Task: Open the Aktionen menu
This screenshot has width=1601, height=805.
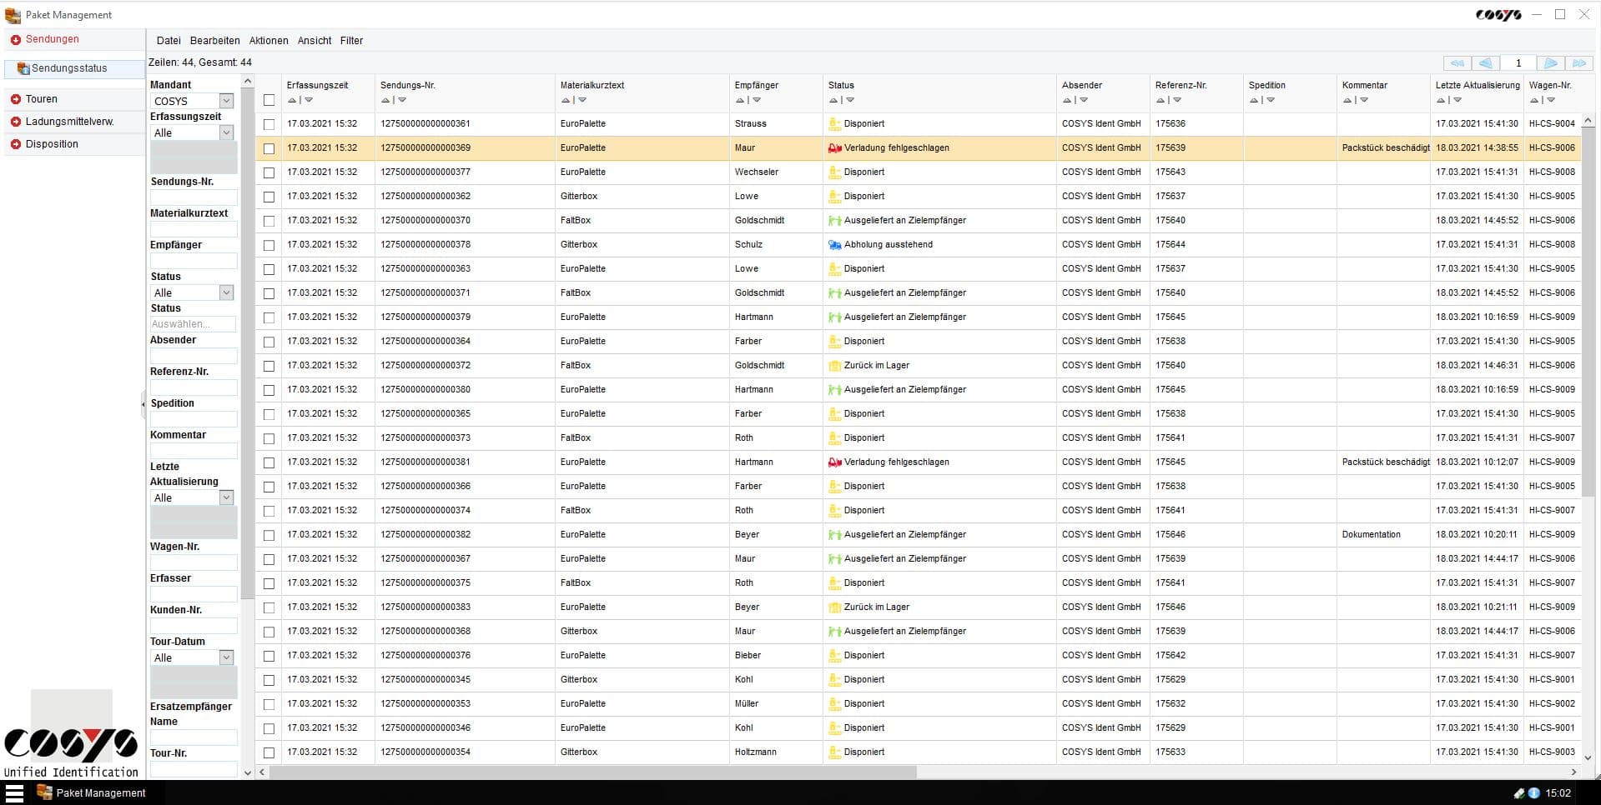Action: [x=268, y=40]
